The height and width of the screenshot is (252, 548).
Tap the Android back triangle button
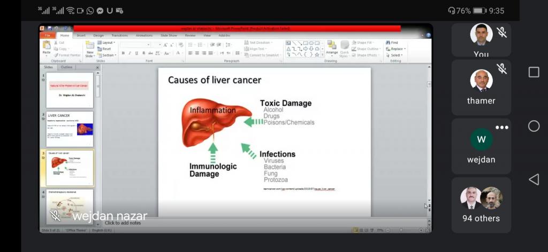click(534, 179)
